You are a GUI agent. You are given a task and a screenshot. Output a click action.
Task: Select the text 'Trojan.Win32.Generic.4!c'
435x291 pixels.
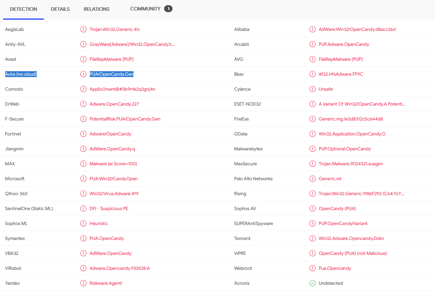coord(115,30)
